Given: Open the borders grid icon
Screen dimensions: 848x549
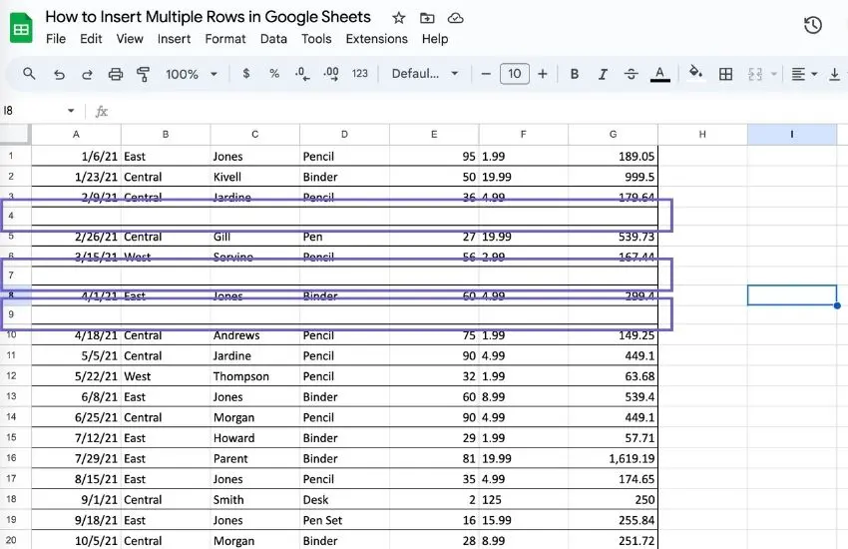Looking at the screenshot, I should 725,74.
